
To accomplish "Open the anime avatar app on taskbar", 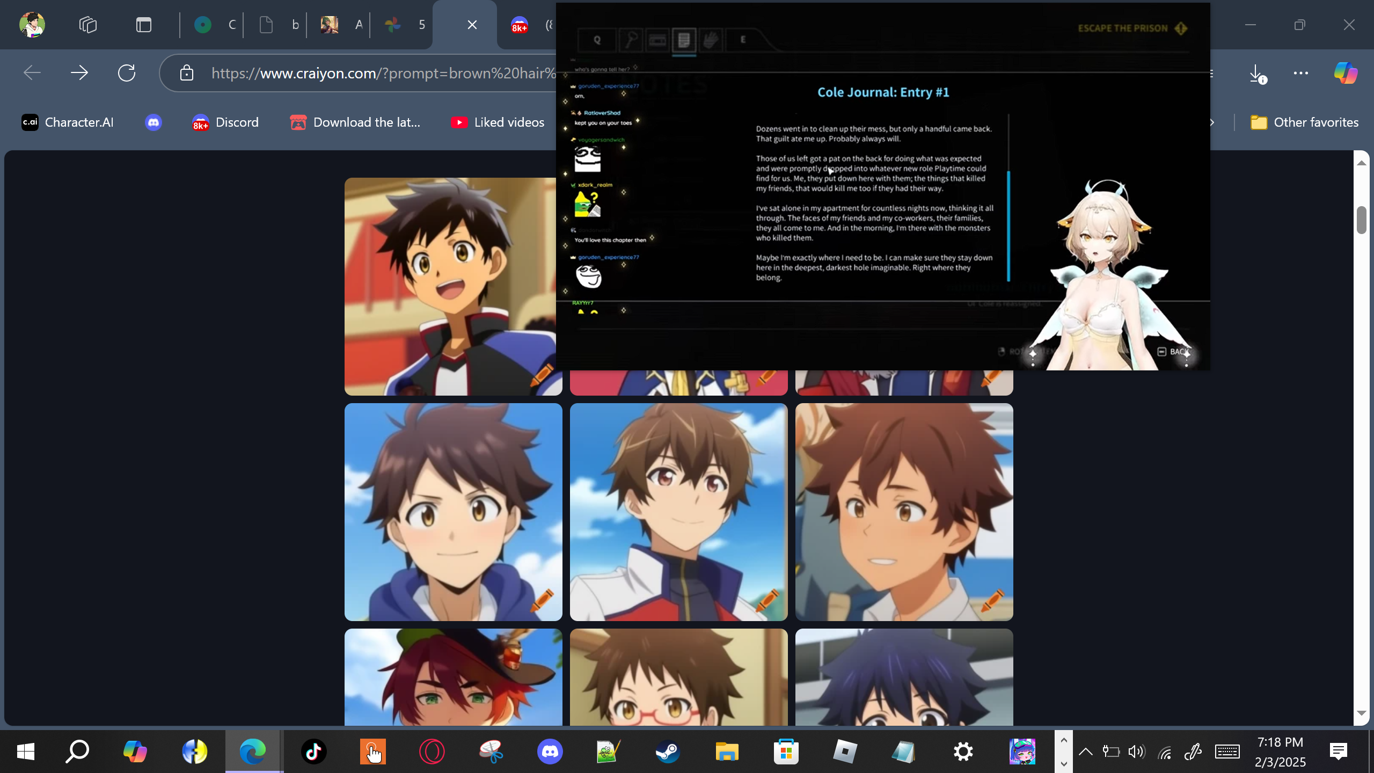I will pos(1022,752).
